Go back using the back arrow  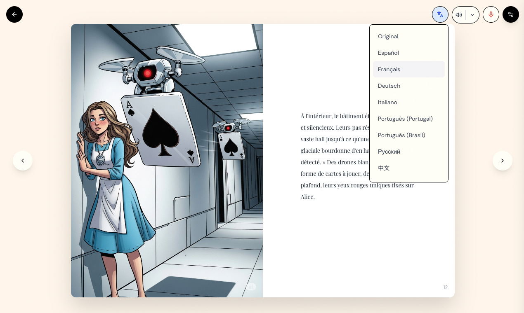14,14
